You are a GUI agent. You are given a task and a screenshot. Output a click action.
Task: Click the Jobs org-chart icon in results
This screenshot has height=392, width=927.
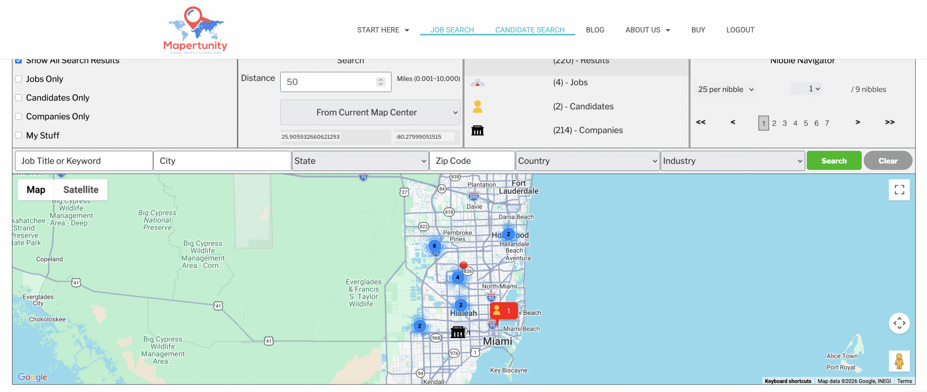pos(477,83)
